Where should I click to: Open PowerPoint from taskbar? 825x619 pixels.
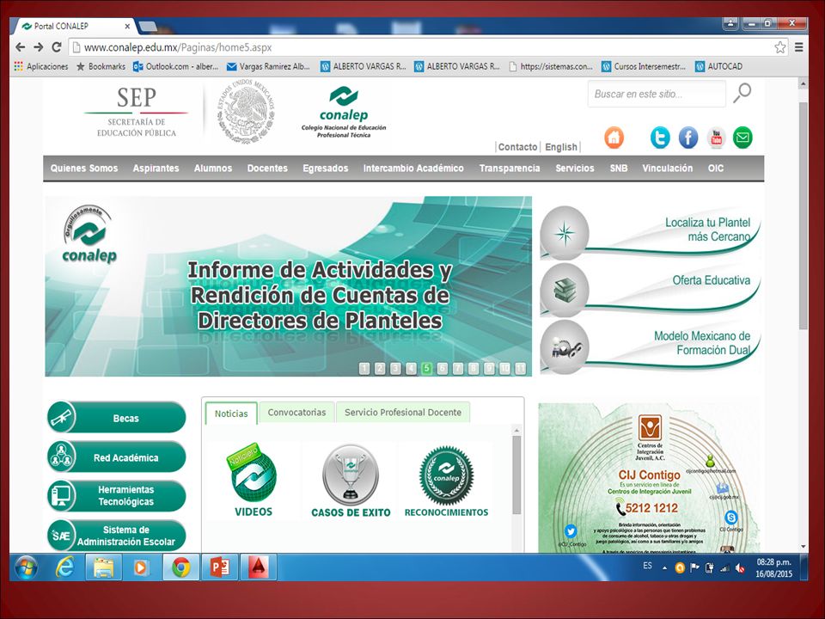(220, 567)
